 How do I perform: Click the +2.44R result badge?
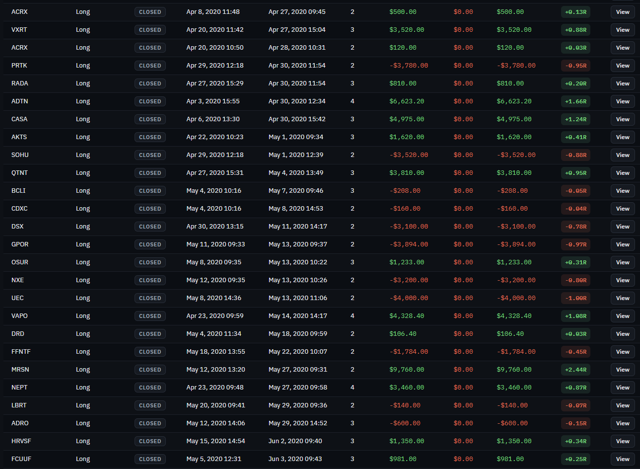tap(575, 370)
